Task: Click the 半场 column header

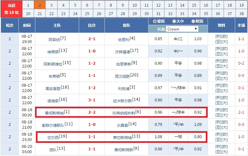Action: point(241,25)
